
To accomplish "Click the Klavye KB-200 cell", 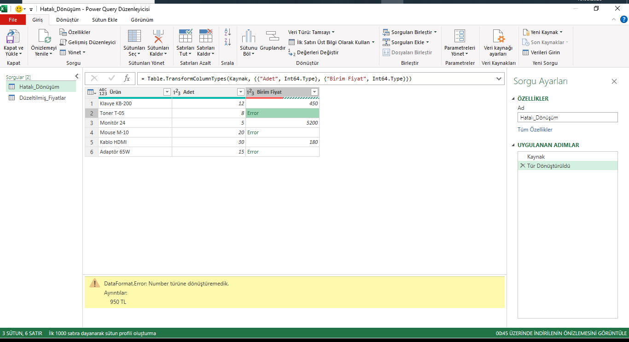I will (135, 103).
